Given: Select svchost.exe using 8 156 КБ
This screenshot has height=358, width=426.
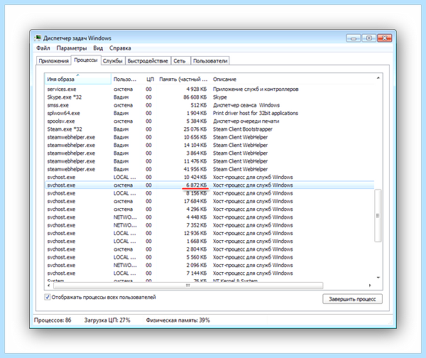Looking at the screenshot, I should click(209, 193).
